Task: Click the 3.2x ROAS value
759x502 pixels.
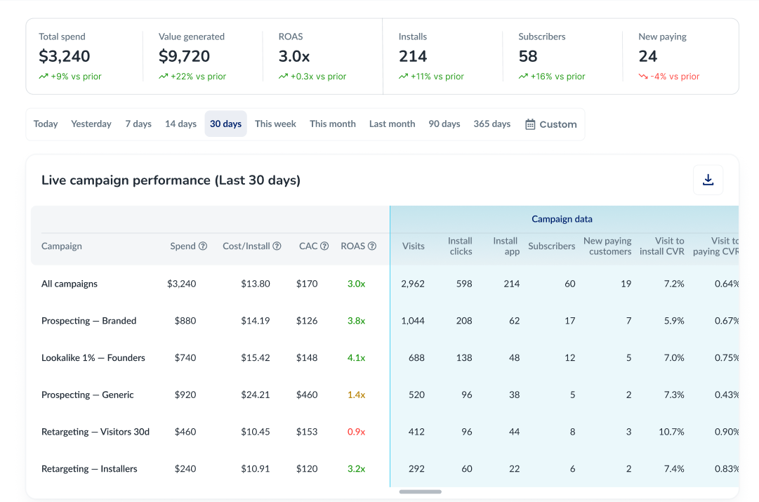Action: pyautogui.click(x=356, y=468)
